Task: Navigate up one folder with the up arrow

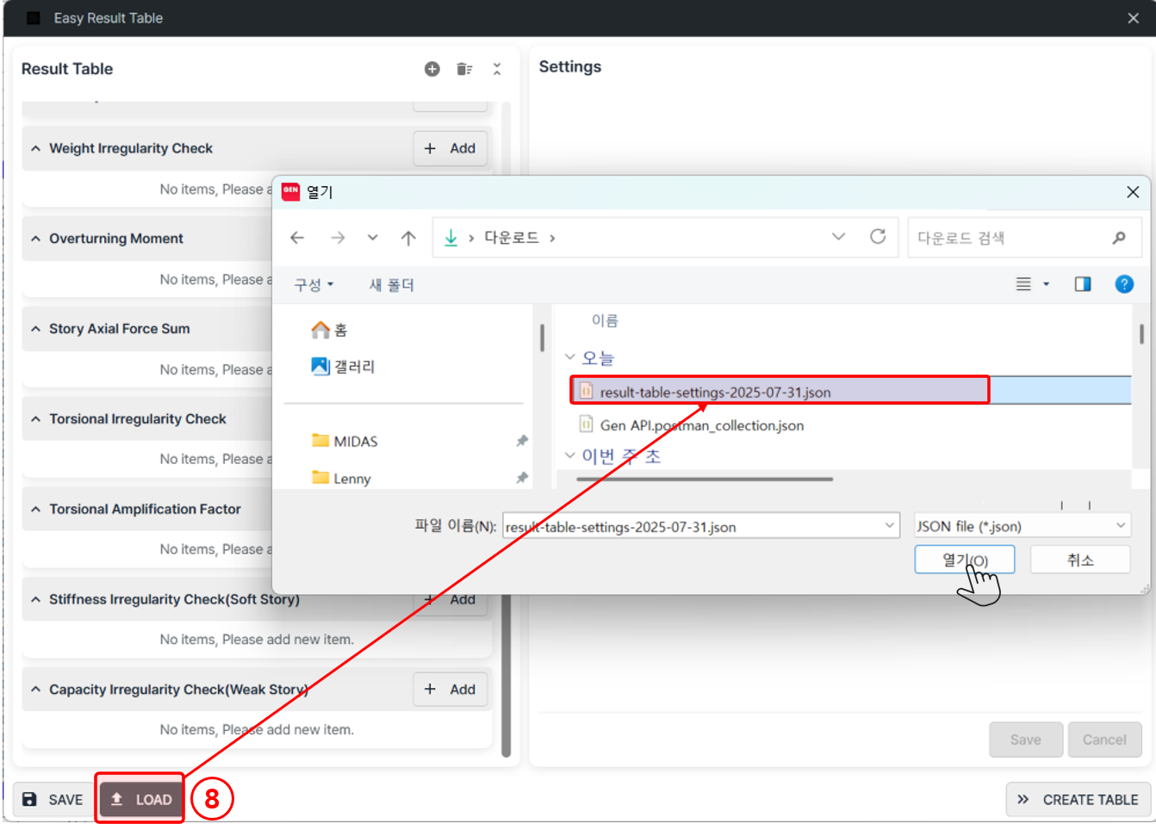Action: click(408, 238)
